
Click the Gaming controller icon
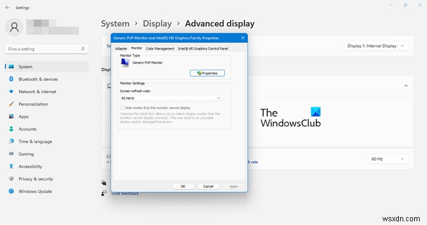coord(11,154)
